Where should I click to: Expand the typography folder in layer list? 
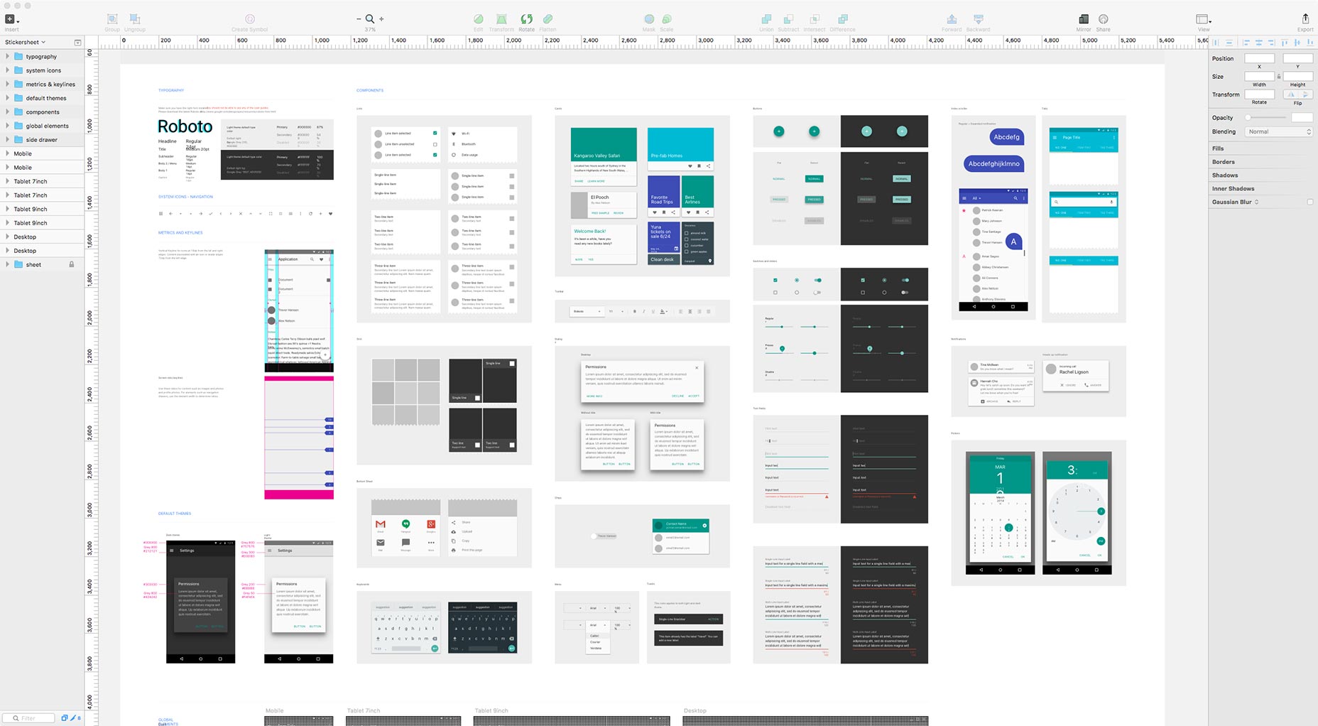7,57
